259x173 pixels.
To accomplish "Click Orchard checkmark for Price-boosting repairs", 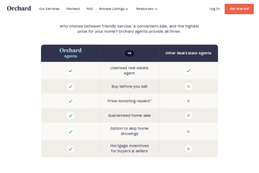I will pyautogui.click(x=70, y=101).
